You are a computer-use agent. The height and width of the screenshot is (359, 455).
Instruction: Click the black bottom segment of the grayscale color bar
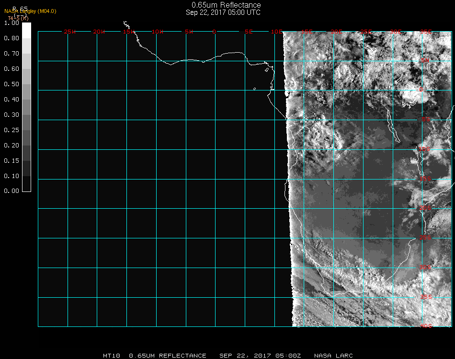click(x=26, y=183)
